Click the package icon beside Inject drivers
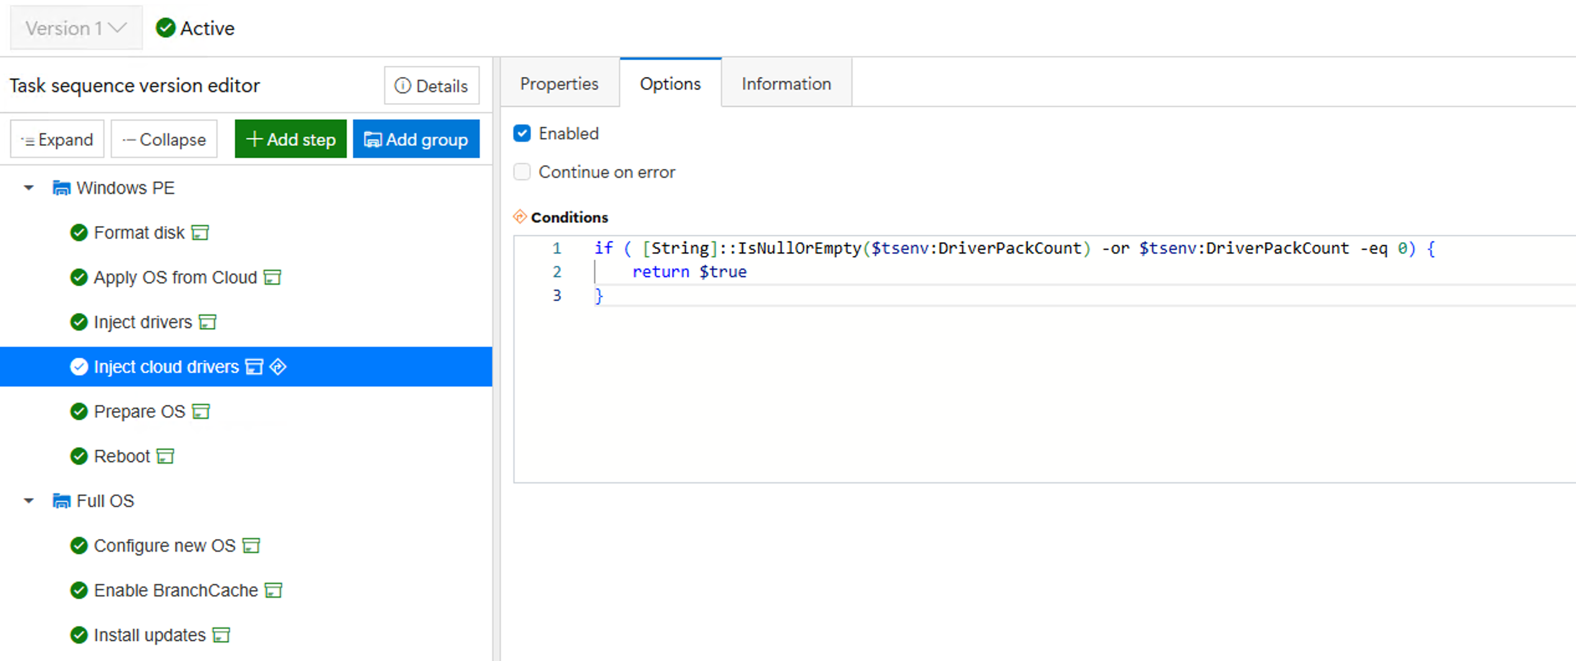The height and width of the screenshot is (661, 1576). click(207, 322)
